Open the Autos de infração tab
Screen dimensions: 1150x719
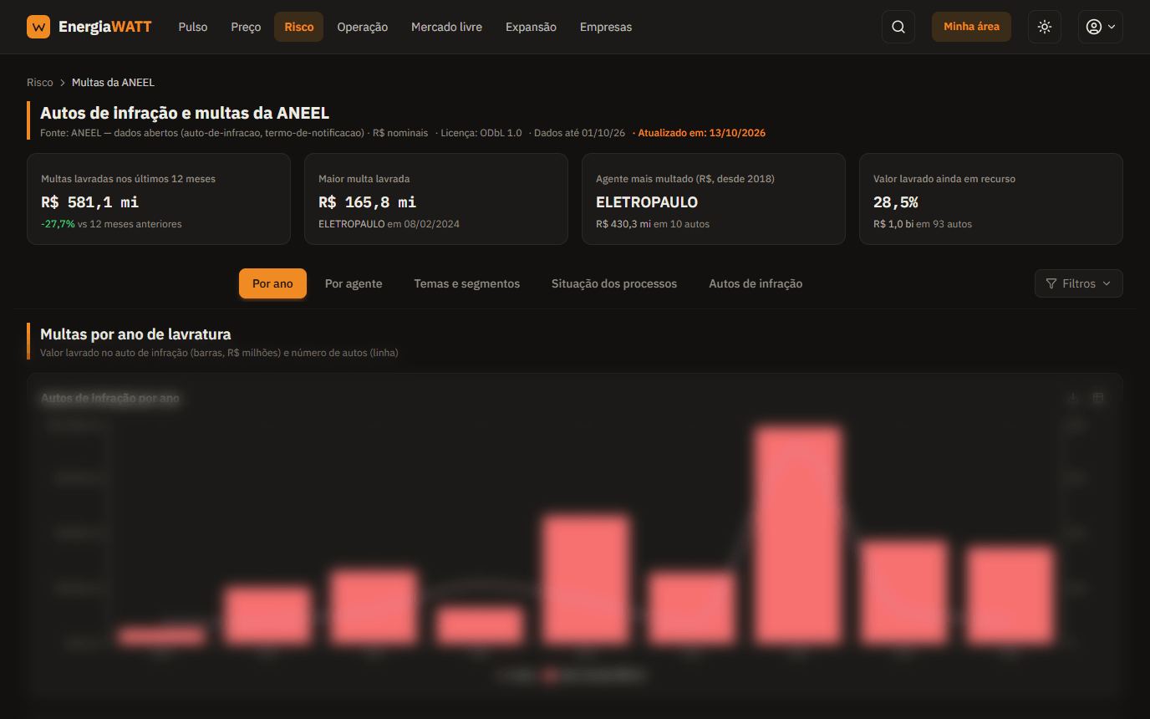[756, 283]
